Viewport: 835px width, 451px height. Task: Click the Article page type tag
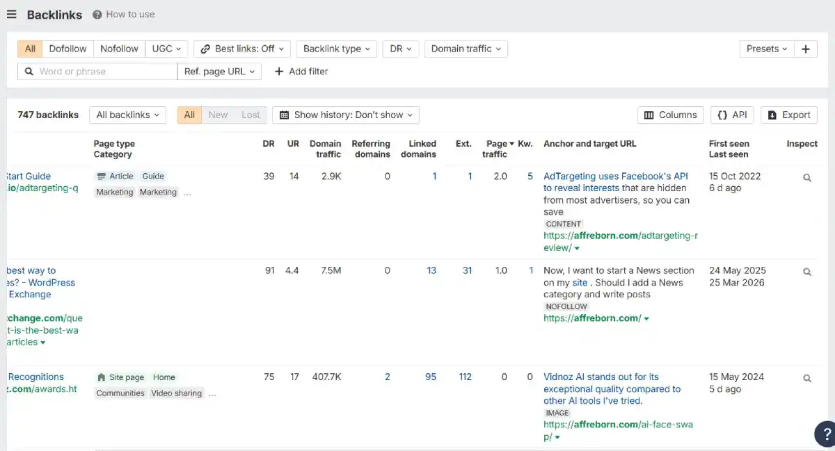click(115, 177)
